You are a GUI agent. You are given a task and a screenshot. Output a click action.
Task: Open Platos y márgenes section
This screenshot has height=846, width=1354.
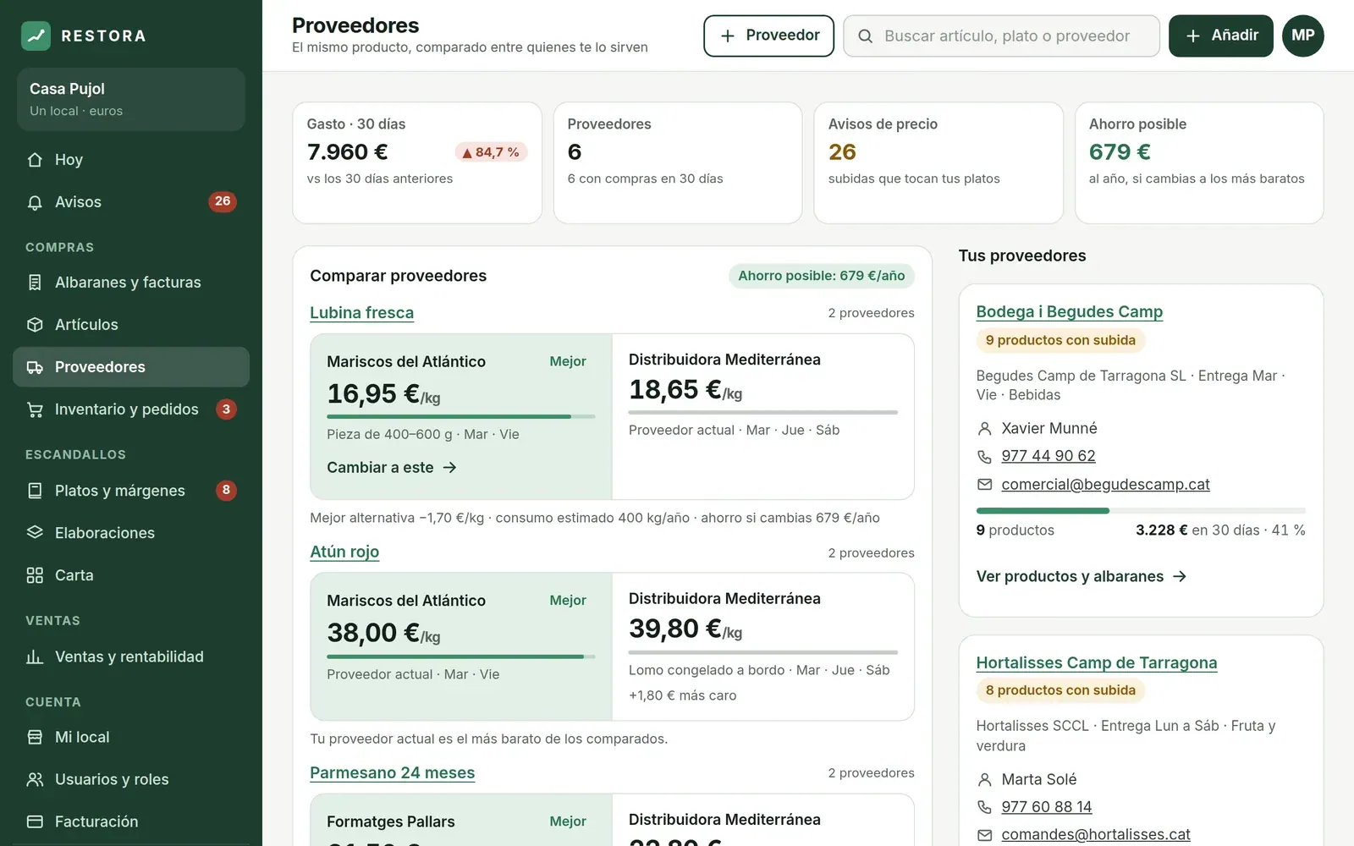[131, 491]
